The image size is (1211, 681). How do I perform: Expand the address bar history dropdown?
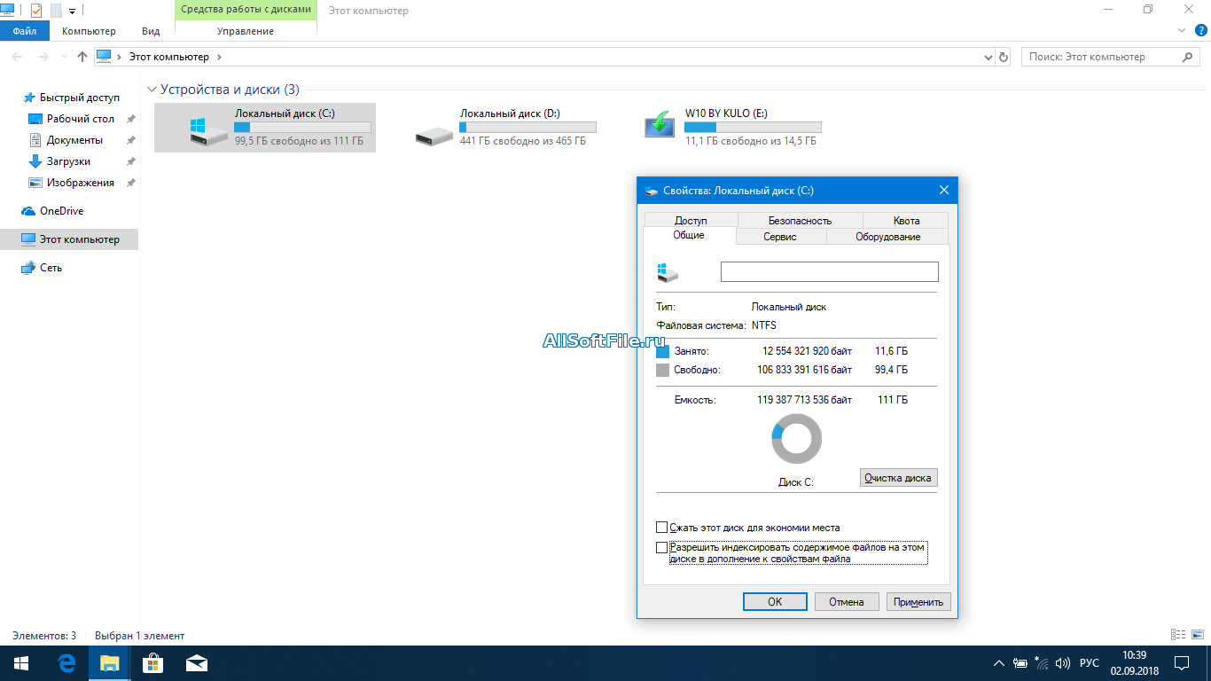[988, 57]
